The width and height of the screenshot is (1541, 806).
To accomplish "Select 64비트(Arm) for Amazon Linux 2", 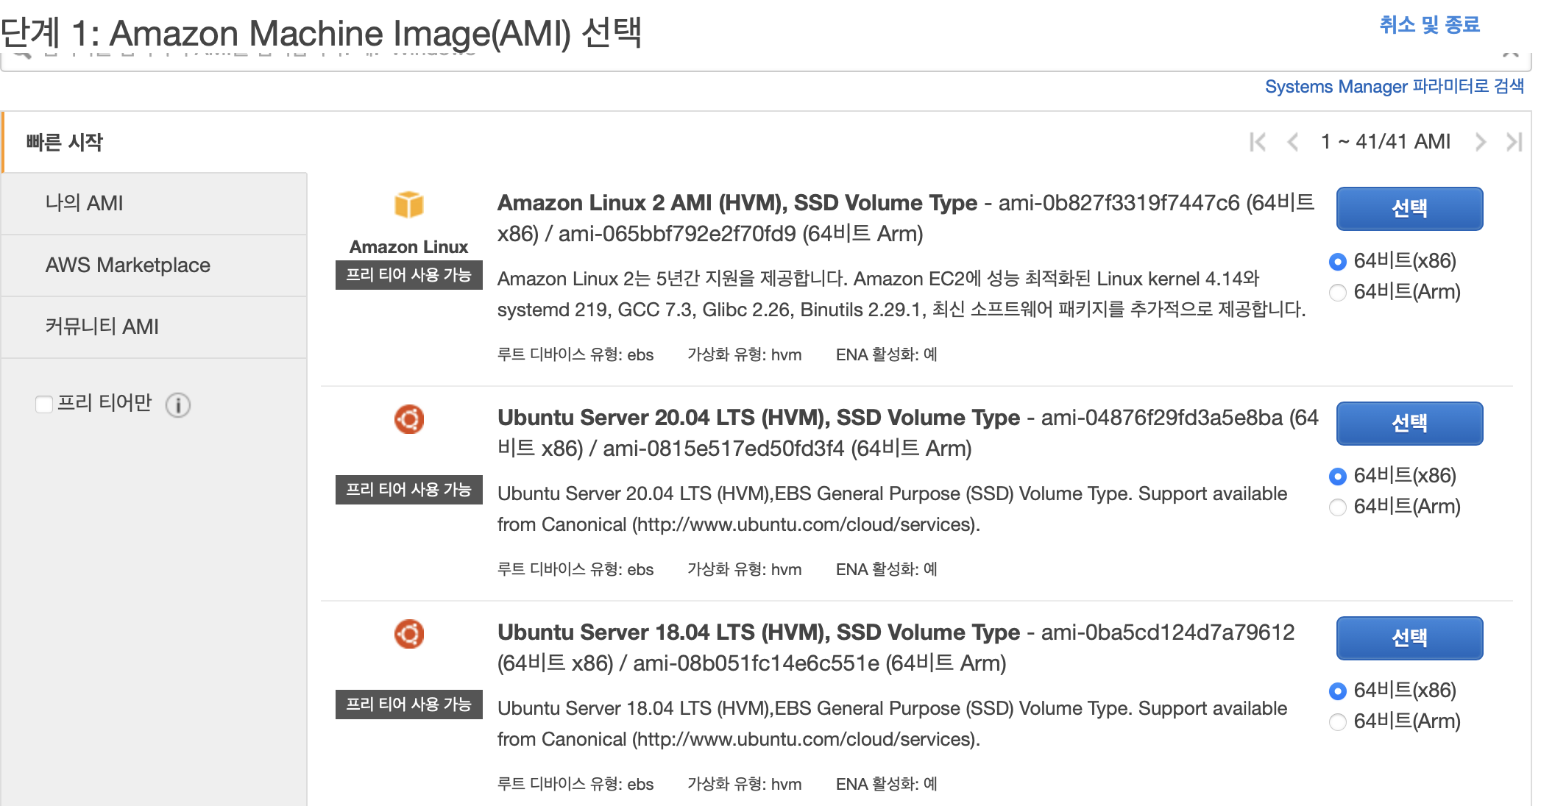I will [x=1337, y=292].
